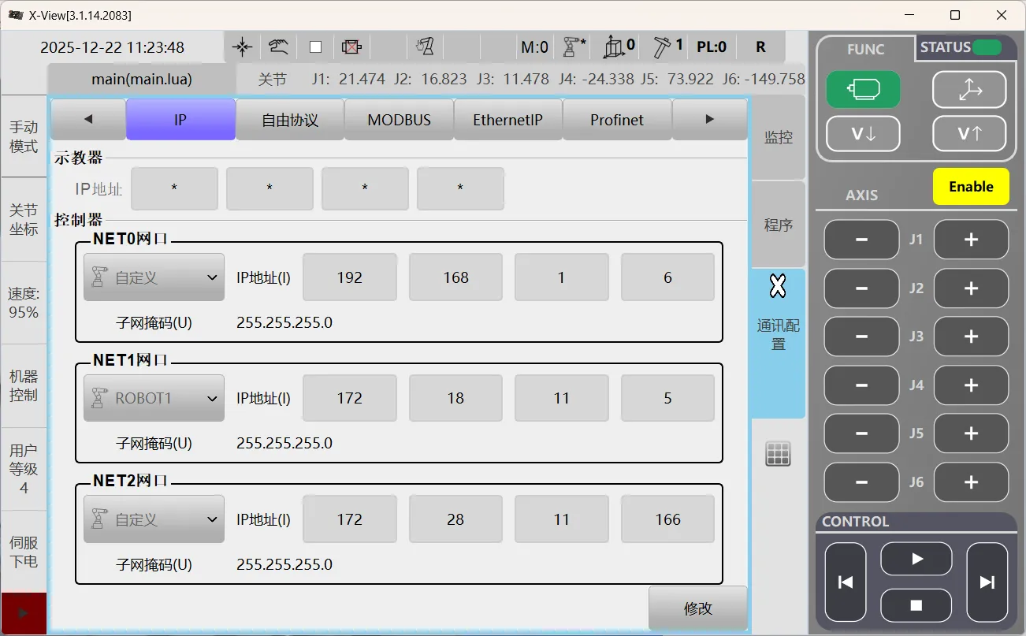Screen dimensions: 1026x636
Task: Open the NET0 自定义 network mode dropdown
Action: [x=154, y=277]
